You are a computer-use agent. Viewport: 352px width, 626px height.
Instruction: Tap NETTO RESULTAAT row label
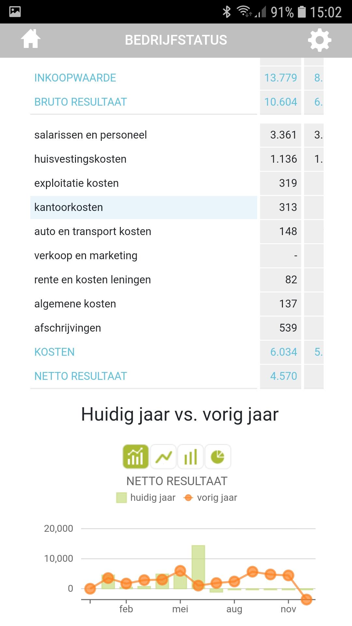[81, 376]
